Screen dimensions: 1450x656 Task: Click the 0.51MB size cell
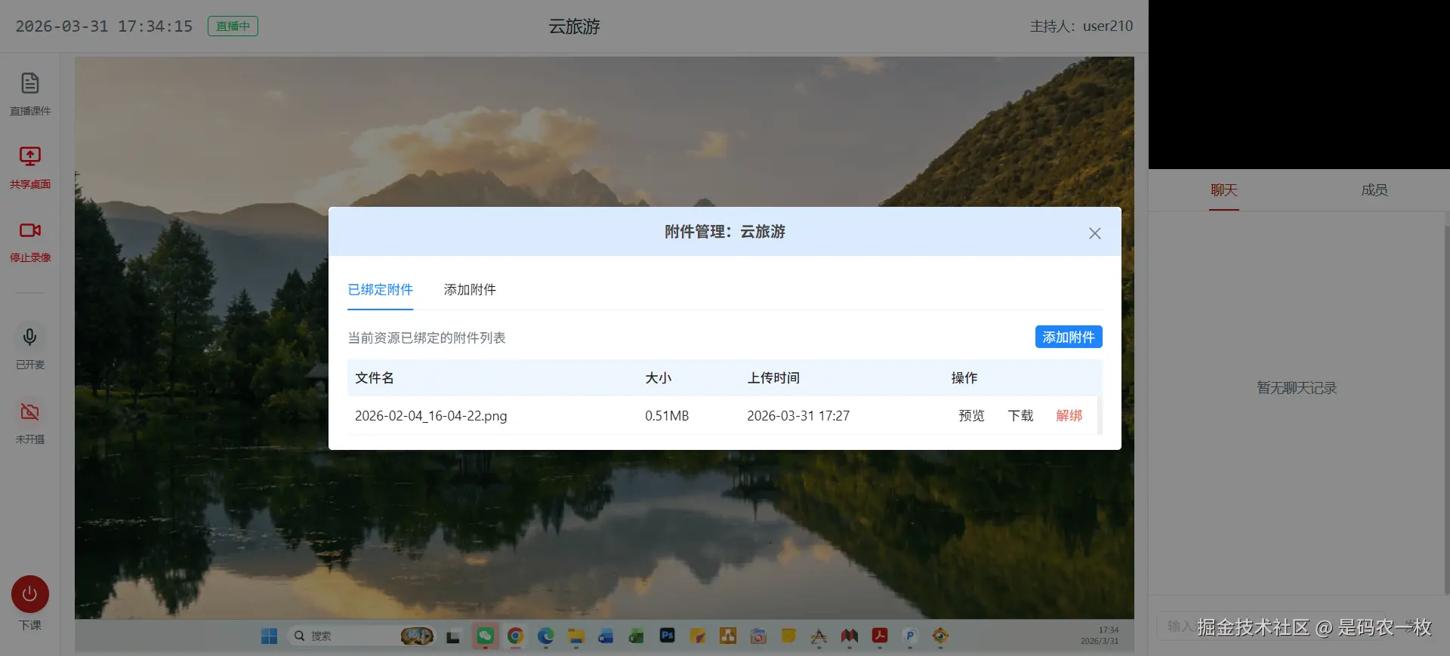click(667, 416)
